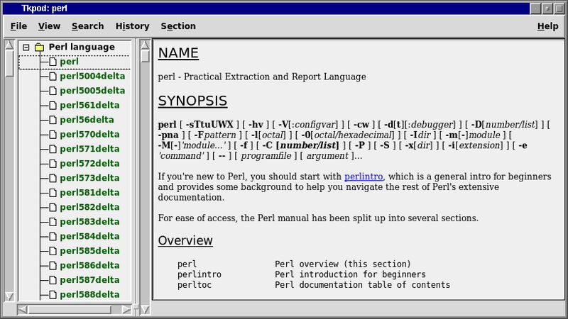
Task: Open the Help menu
Action: tap(547, 26)
